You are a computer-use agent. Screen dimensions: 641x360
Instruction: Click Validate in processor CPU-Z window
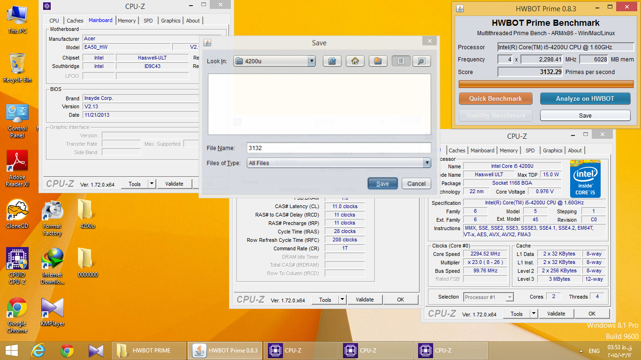[556, 314]
